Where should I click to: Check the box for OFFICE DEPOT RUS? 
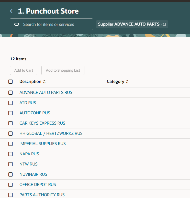10,185
